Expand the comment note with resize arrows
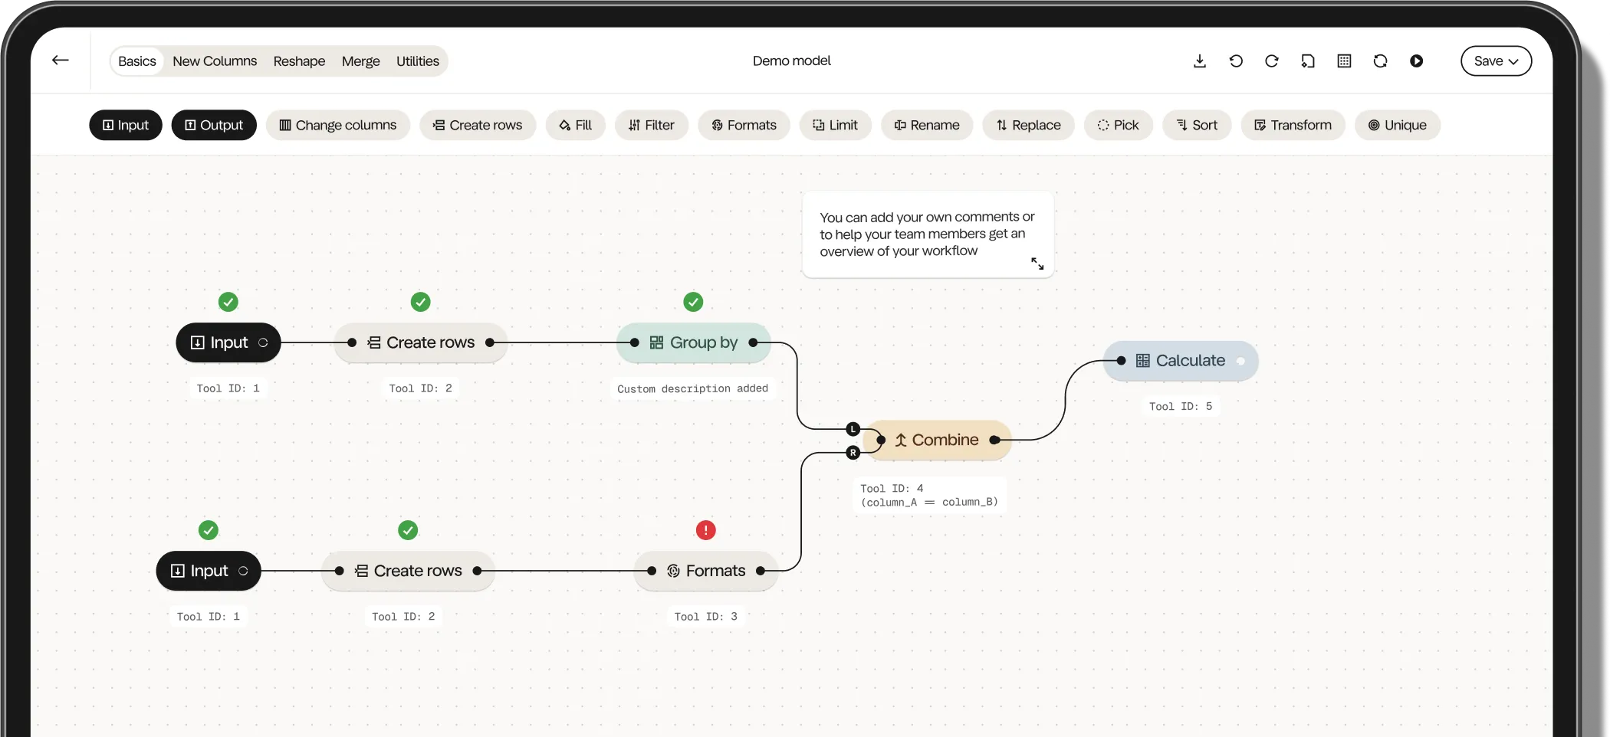This screenshot has width=1610, height=737. pos(1037,264)
